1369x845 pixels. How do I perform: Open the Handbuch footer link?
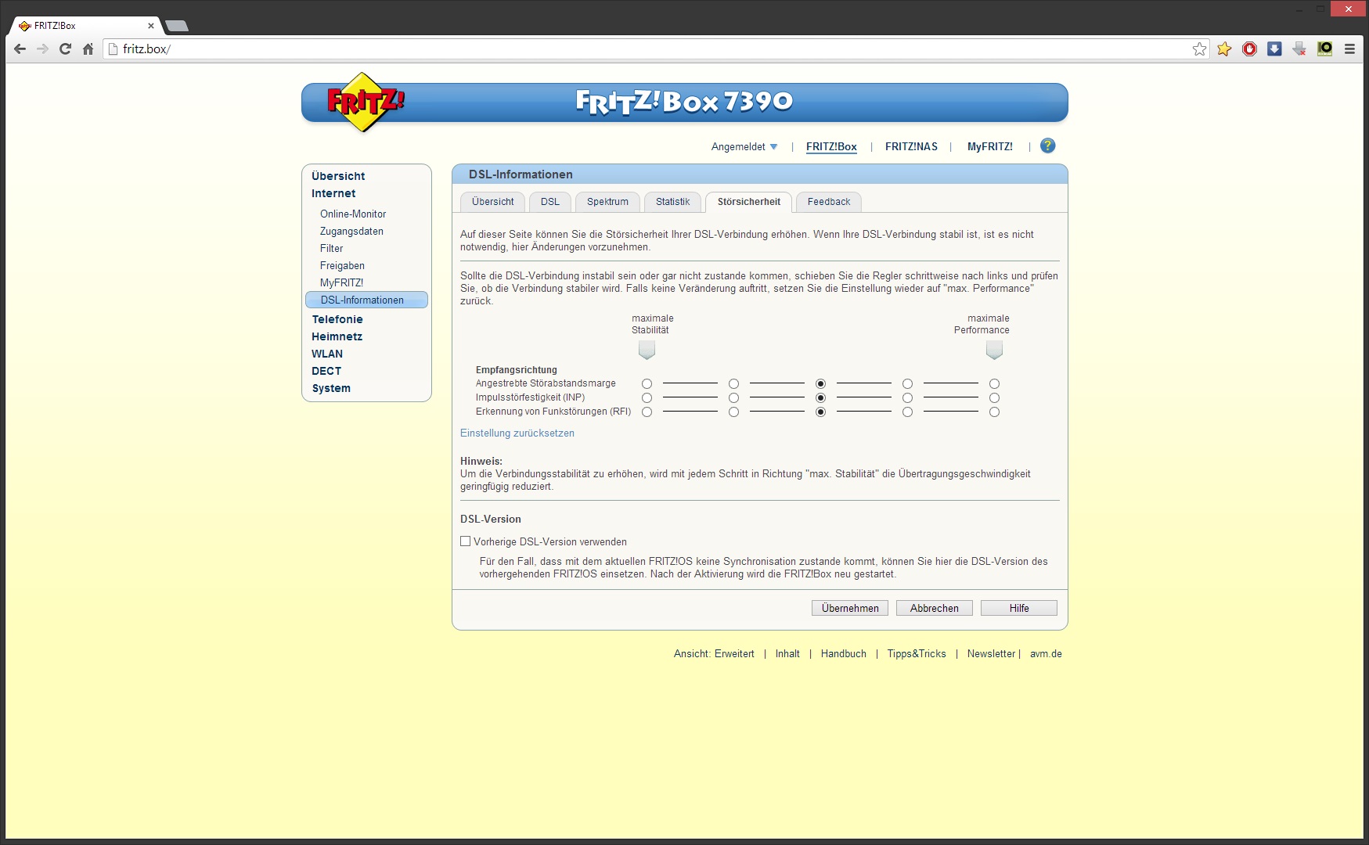click(843, 653)
